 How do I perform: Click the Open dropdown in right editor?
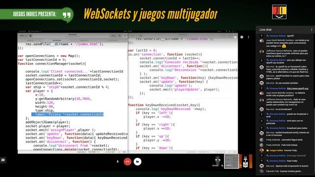[x=133, y=35]
